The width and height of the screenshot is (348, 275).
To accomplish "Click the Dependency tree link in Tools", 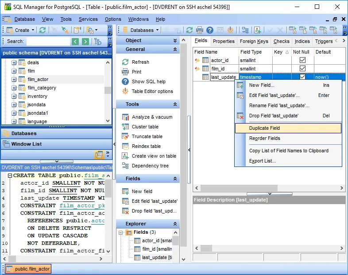I will click(x=150, y=166).
